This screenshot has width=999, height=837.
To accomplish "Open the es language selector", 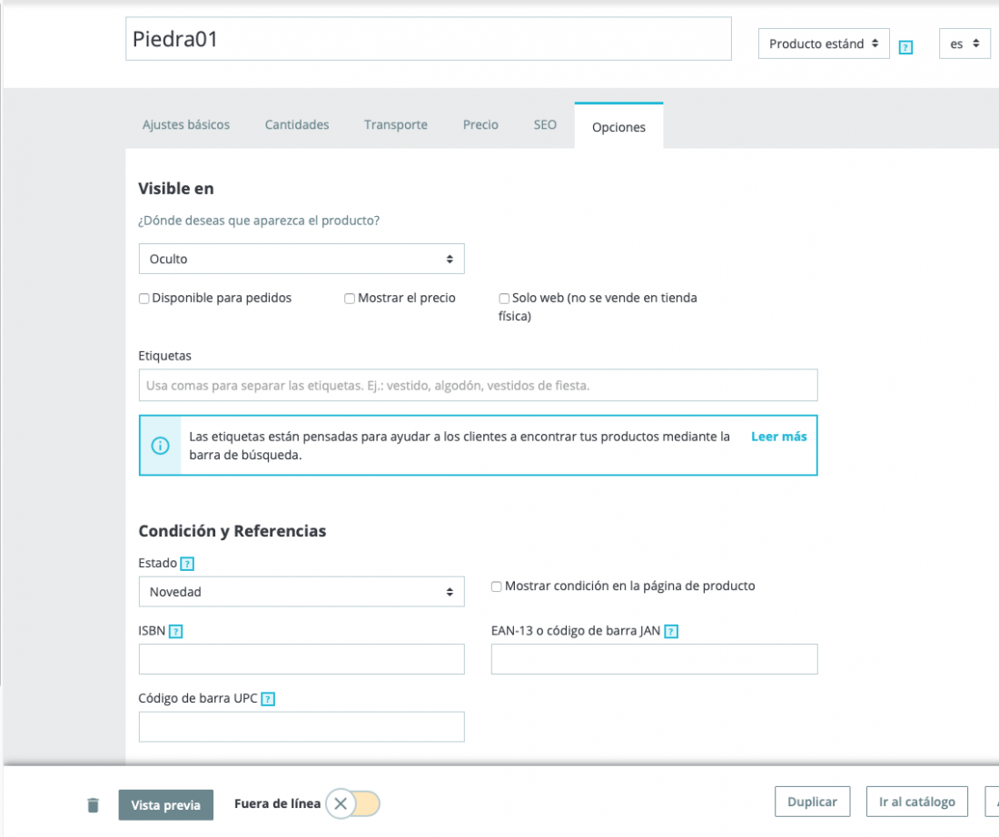I will click(x=964, y=44).
